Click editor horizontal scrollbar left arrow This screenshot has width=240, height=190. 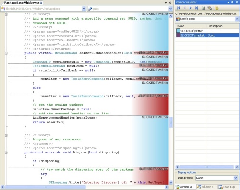click(x=2, y=187)
